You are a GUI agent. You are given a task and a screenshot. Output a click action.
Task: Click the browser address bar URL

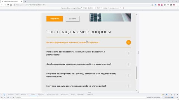click(x=36, y=5)
